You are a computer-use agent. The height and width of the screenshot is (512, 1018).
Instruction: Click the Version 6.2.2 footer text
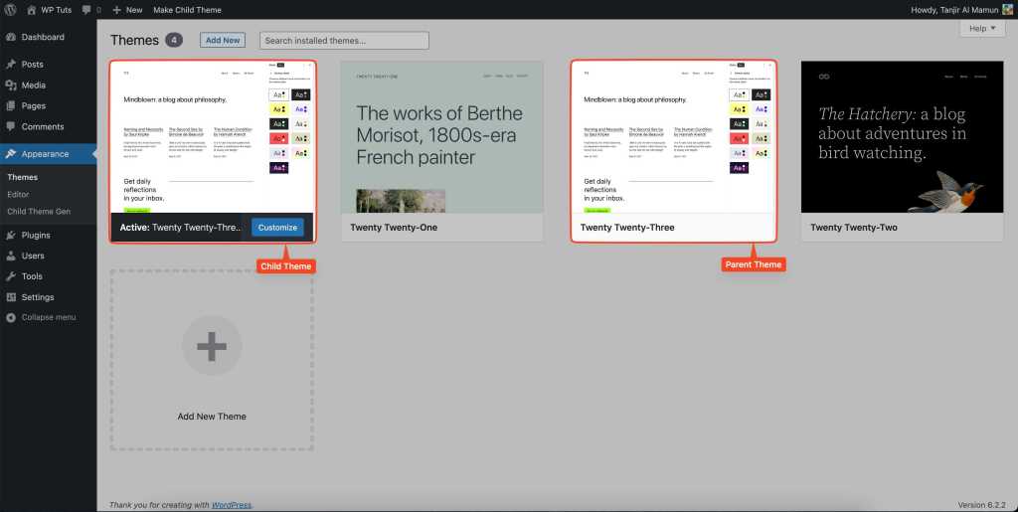point(981,505)
